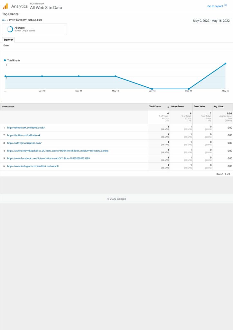Viewport: 233px width, 330px height.
Task: Click the Total Events sort arrow icon
Action: point(168,107)
